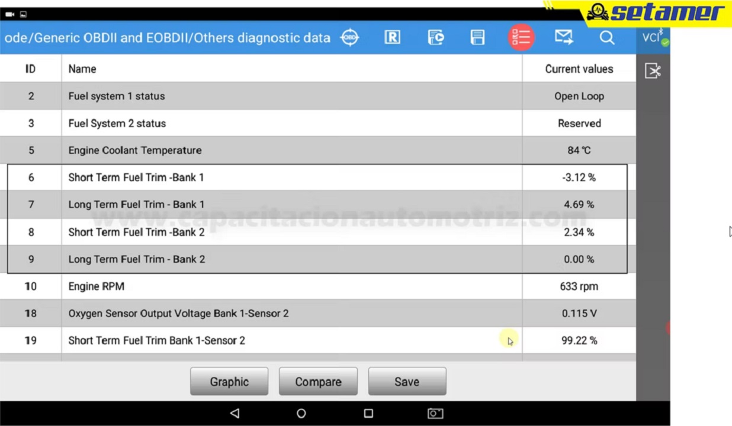Select Short Term Fuel Trim Bank 1-Sensor 2
Viewport: 732px width, 426px height.
(318, 341)
